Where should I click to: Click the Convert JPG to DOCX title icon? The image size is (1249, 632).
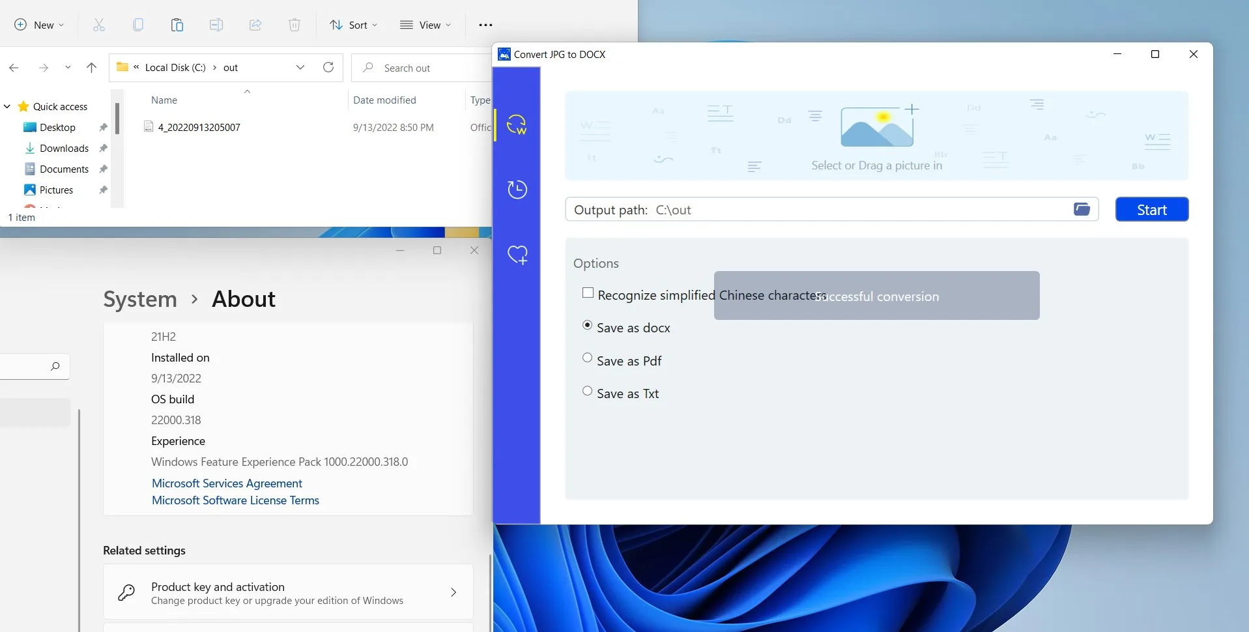tap(504, 54)
